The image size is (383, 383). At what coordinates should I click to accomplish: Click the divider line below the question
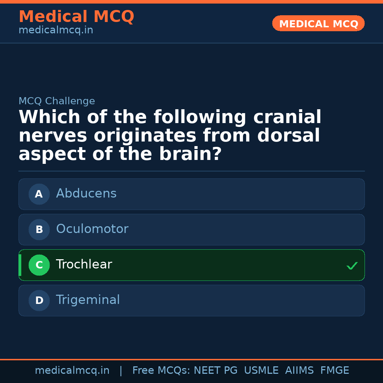point(191,171)
